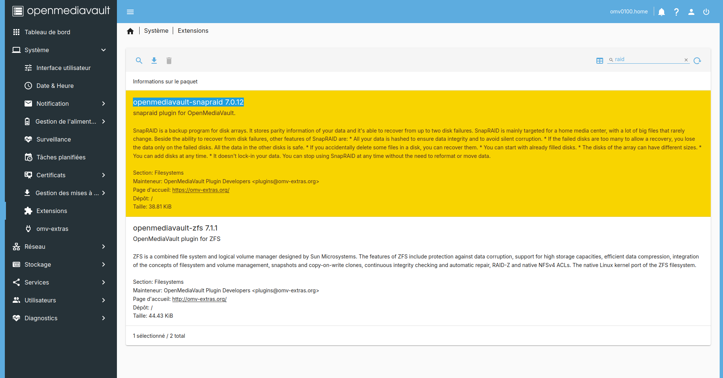Open the notifications bell icon
This screenshot has width=723, height=378.
point(662,12)
